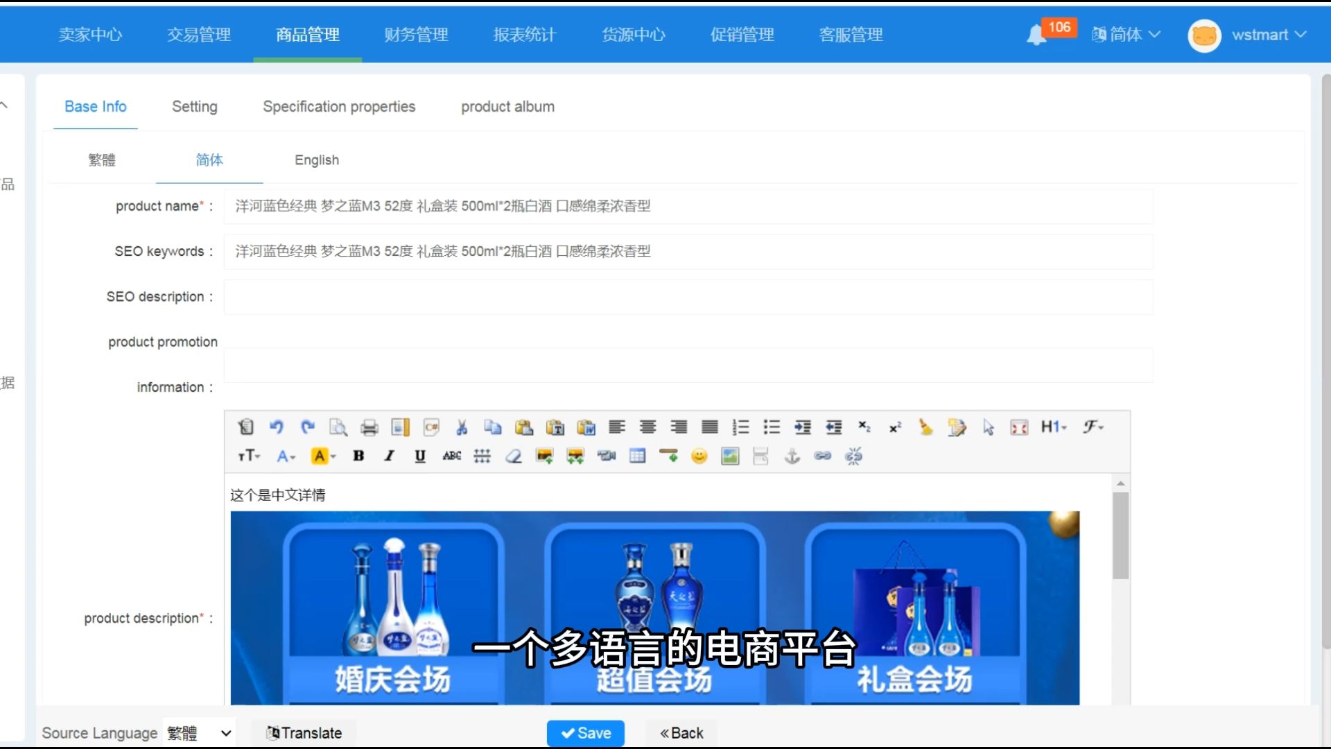This screenshot has height=749, width=1331.
Task: Click the SEO description input field
Action: (x=688, y=297)
